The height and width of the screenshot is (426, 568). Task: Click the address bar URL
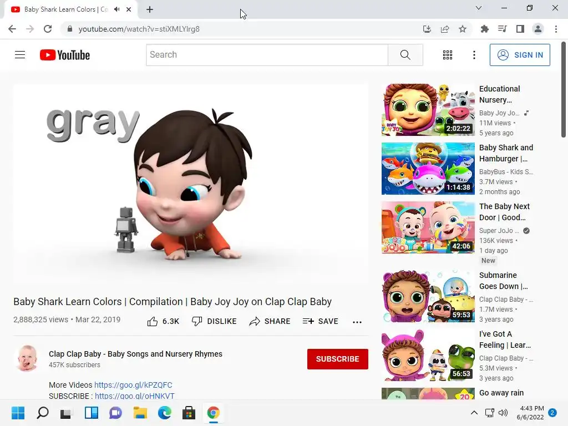pyautogui.click(x=139, y=29)
